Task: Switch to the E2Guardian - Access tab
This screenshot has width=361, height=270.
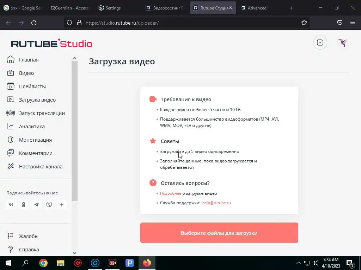Action: 70,8
